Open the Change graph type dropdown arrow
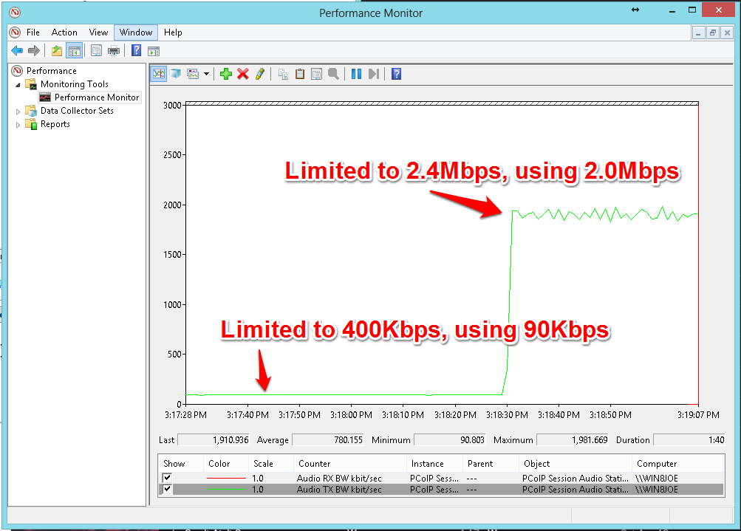The height and width of the screenshot is (531, 741). [207, 74]
